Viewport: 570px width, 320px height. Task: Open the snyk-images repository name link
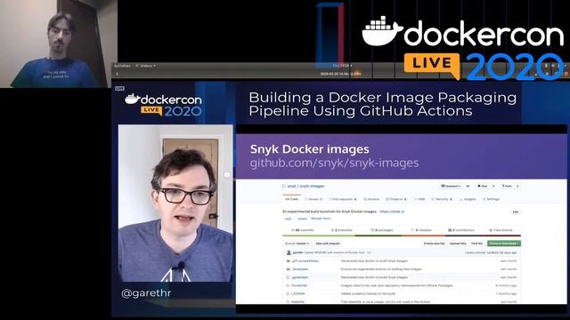[312, 186]
